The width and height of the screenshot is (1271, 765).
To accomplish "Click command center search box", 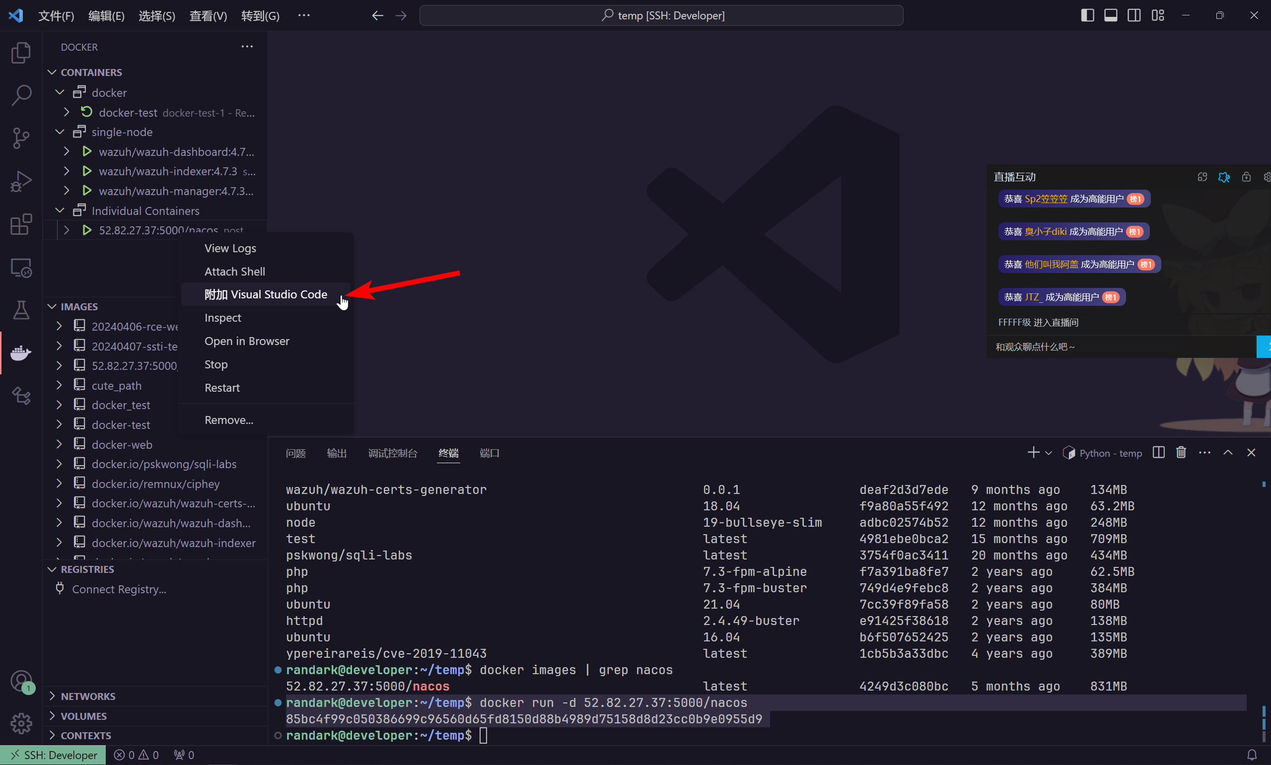I will tap(661, 15).
